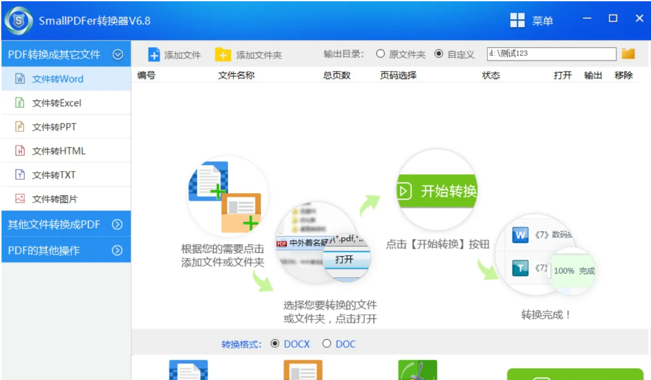Click the 输出目录 label

point(344,54)
